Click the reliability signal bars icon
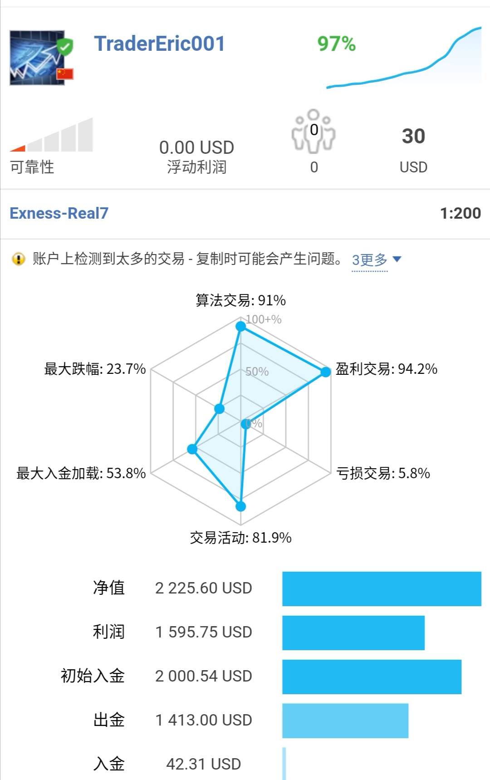Viewport: 490px width, 780px height. 52,136
